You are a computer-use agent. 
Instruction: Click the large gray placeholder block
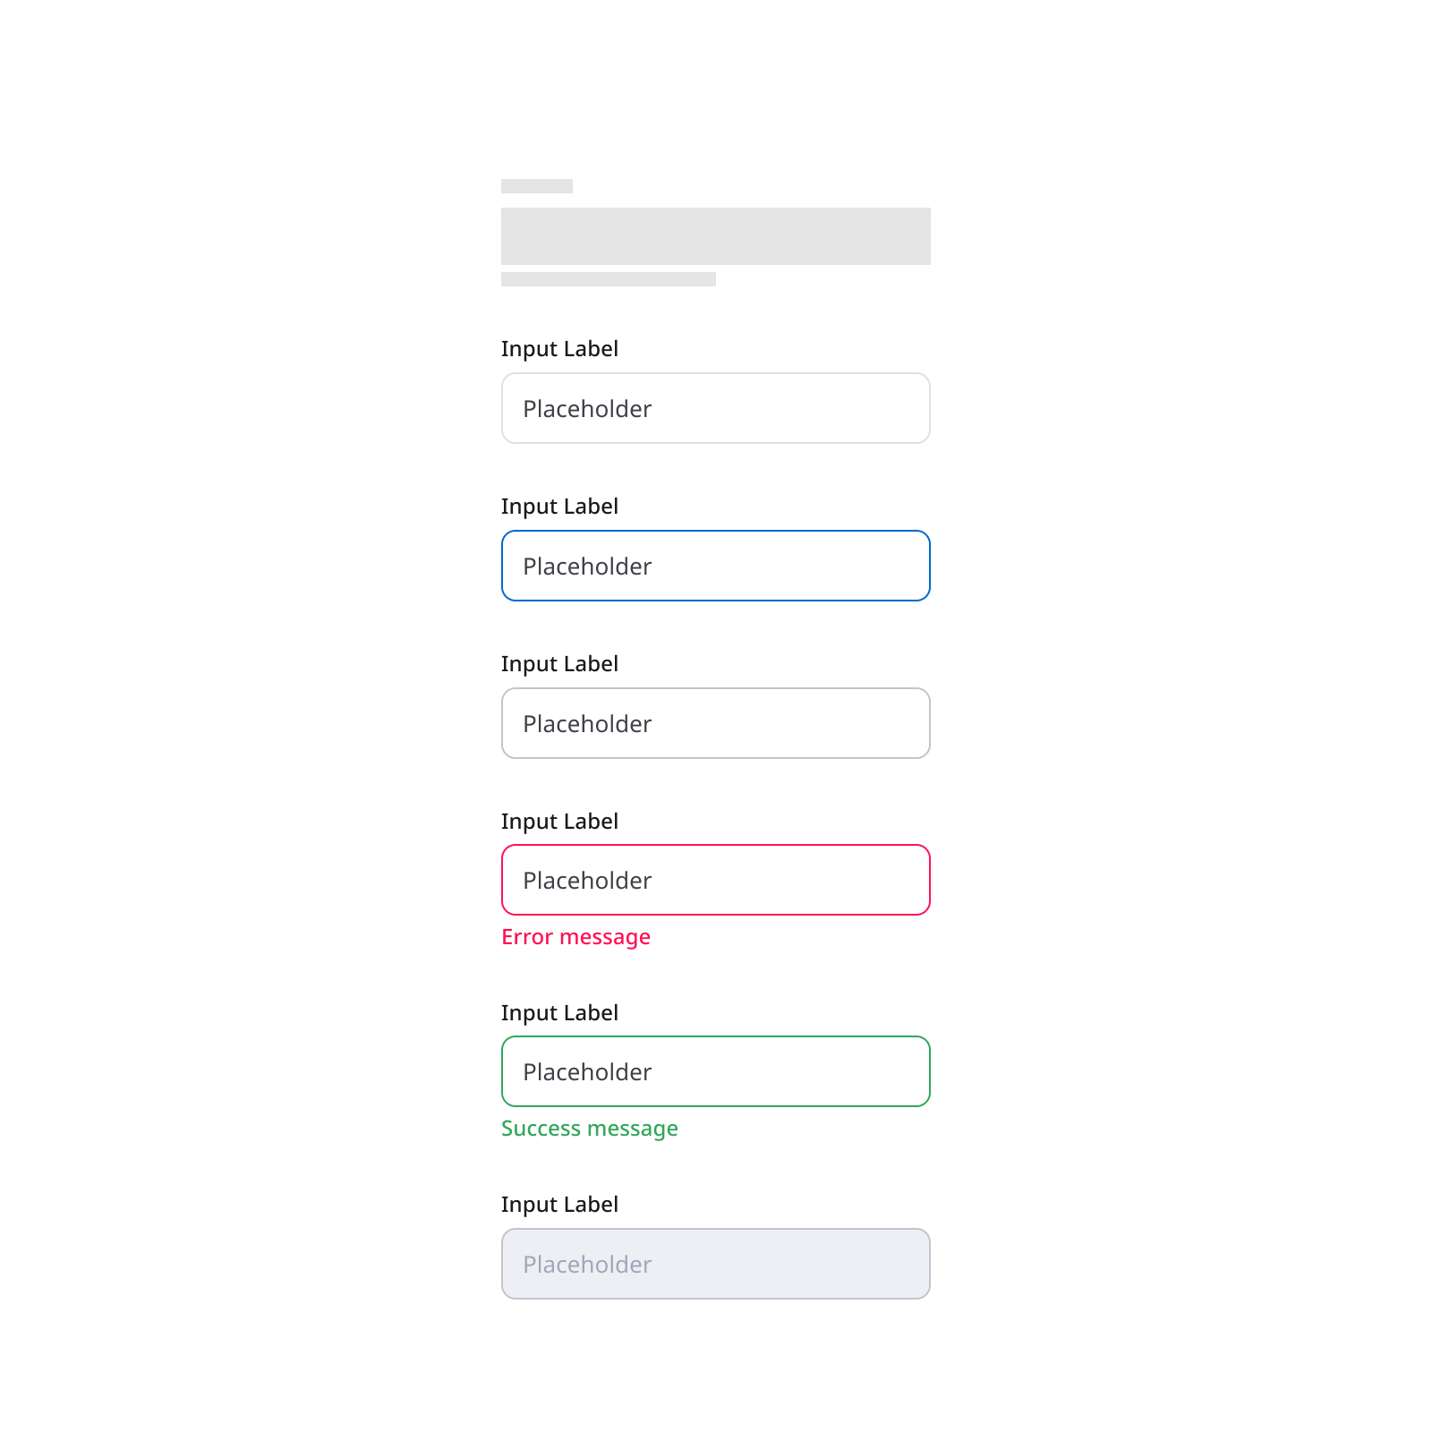(715, 236)
